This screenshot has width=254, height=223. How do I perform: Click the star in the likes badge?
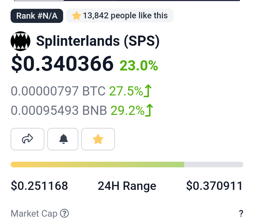[76, 16]
